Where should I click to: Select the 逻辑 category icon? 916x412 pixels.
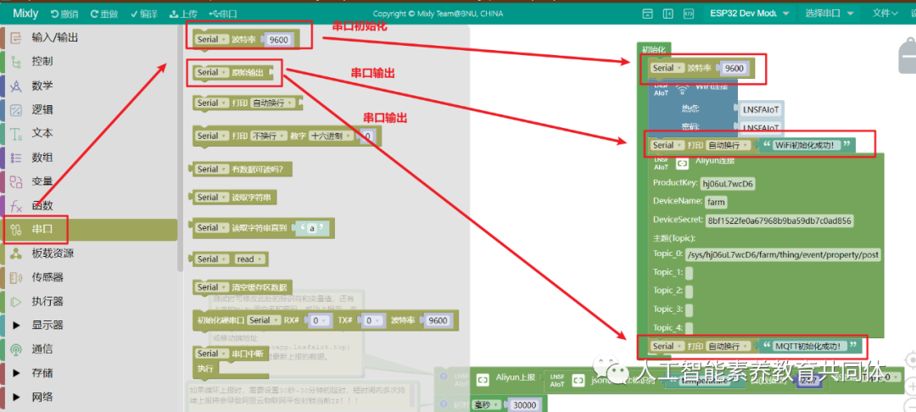[16, 109]
